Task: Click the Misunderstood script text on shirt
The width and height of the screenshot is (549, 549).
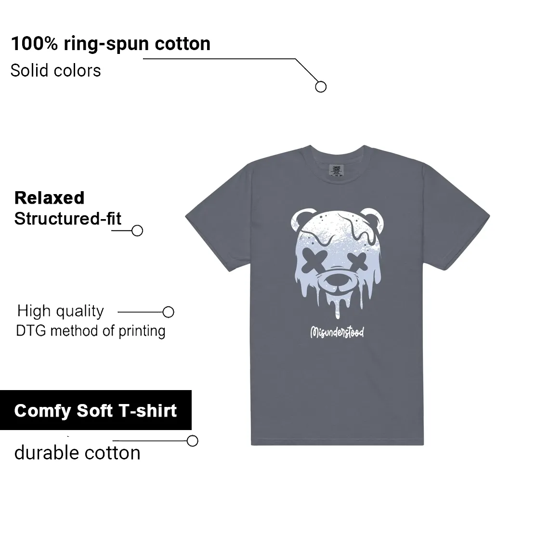Action: click(x=337, y=332)
